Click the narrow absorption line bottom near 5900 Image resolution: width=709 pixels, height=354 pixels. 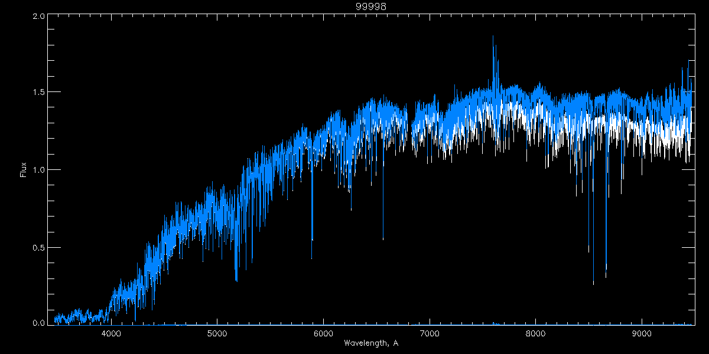point(312,257)
